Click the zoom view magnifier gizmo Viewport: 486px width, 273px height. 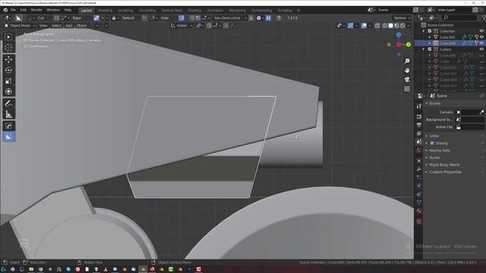click(407, 61)
